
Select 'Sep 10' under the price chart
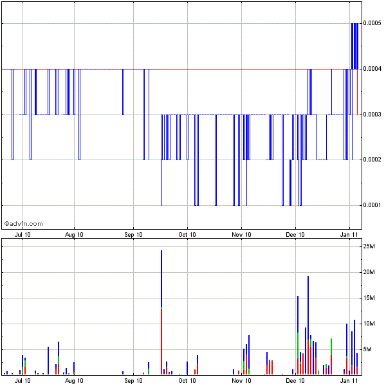point(133,235)
